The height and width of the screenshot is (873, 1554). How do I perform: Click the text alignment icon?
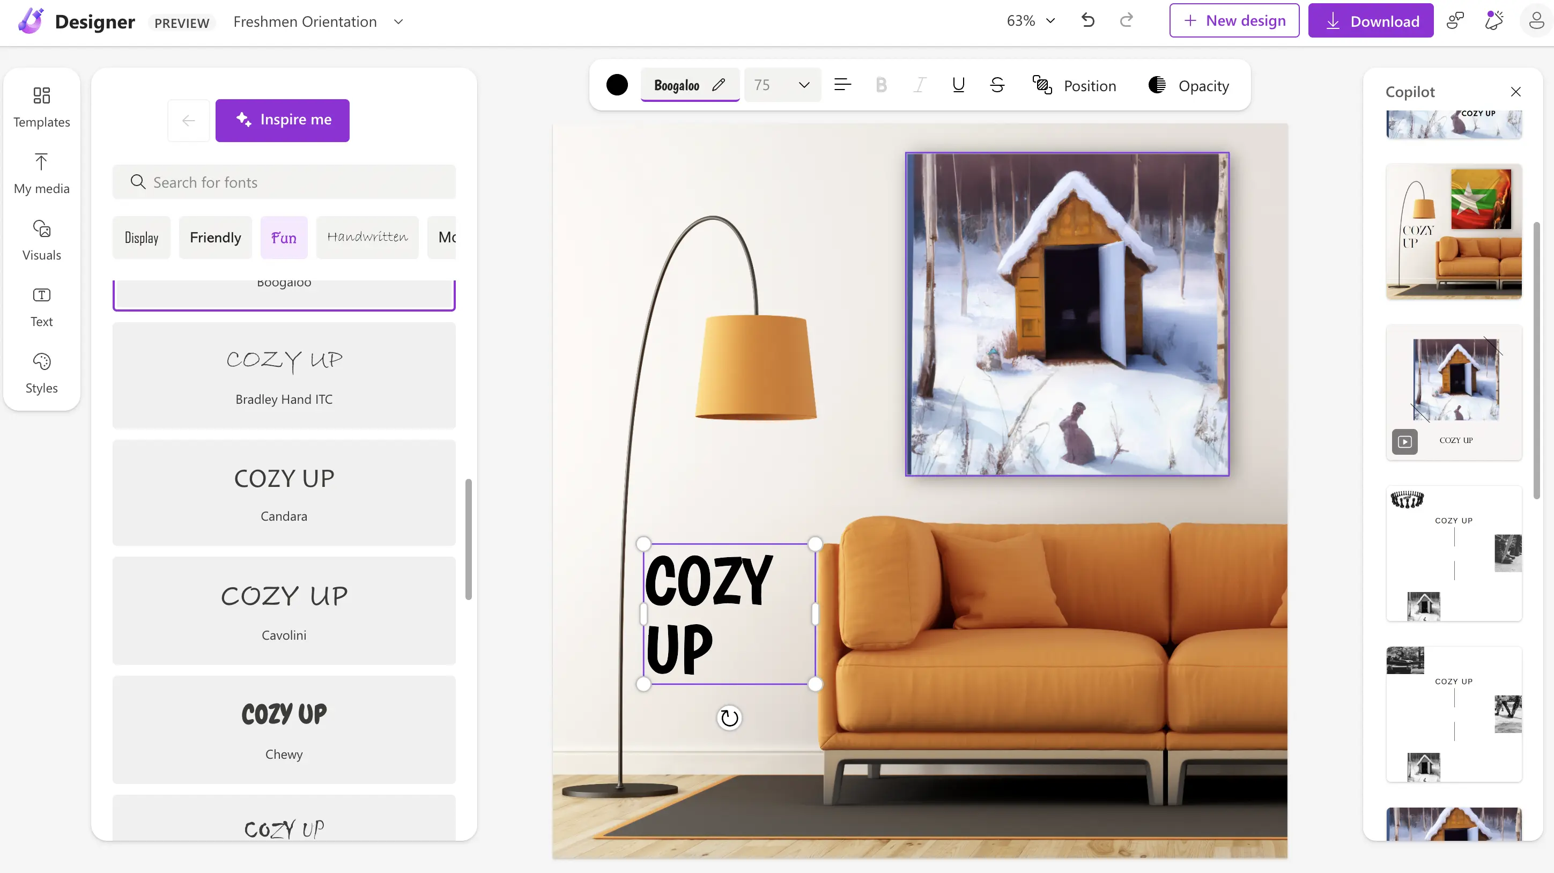pos(842,85)
